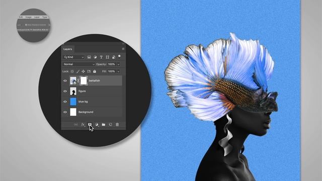Click the Opacity label in Layers panel

[x=101, y=64]
